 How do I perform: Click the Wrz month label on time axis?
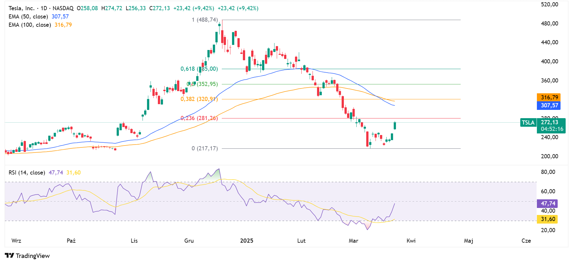tap(16, 241)
